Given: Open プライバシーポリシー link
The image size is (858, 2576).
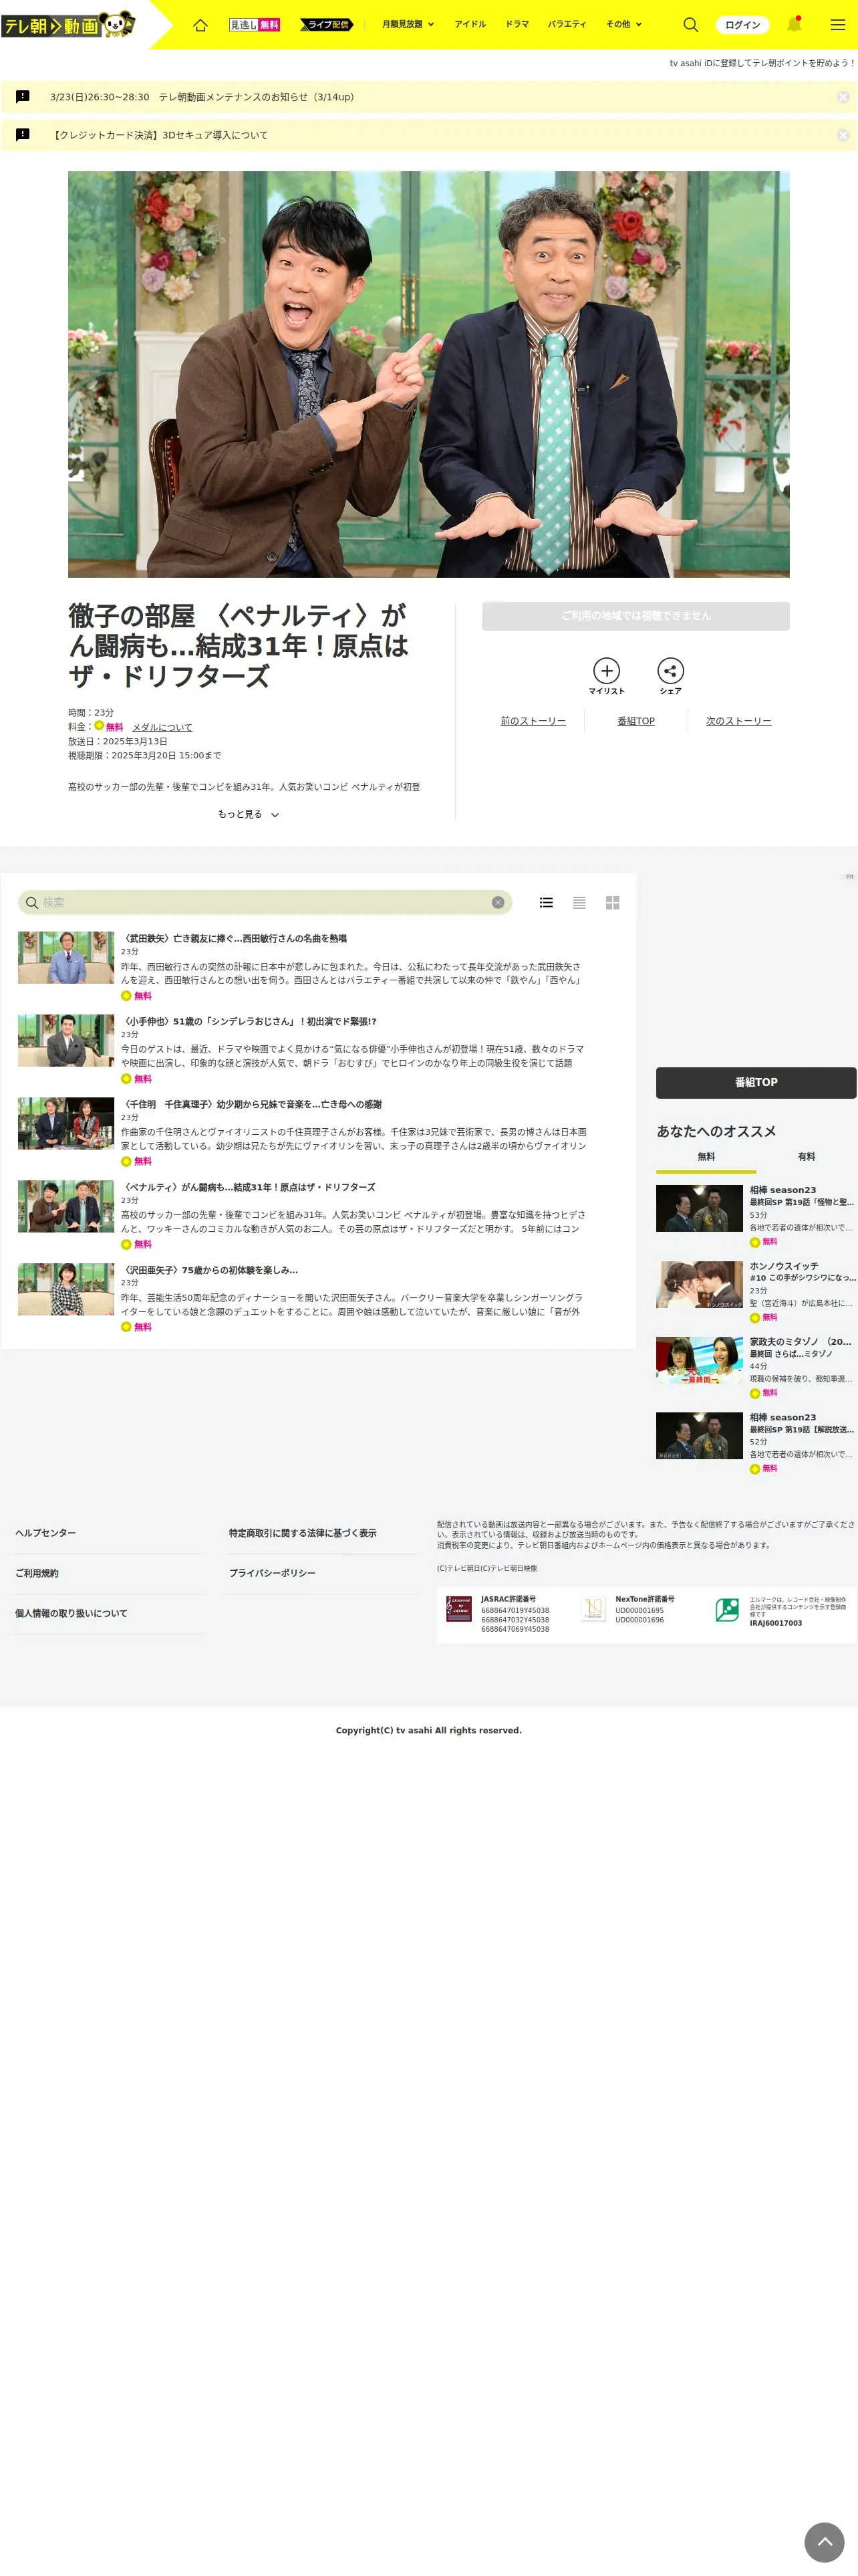Looking at the screenshot, I should point(272,1573).
